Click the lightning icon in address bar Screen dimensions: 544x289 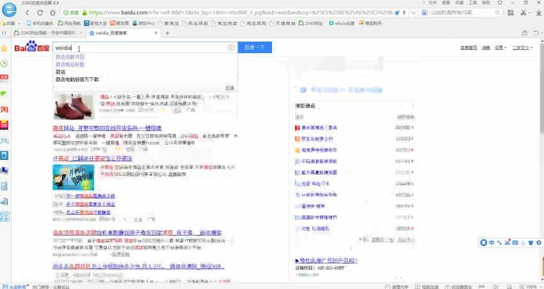pyautogui.click(x=404, y=13)
